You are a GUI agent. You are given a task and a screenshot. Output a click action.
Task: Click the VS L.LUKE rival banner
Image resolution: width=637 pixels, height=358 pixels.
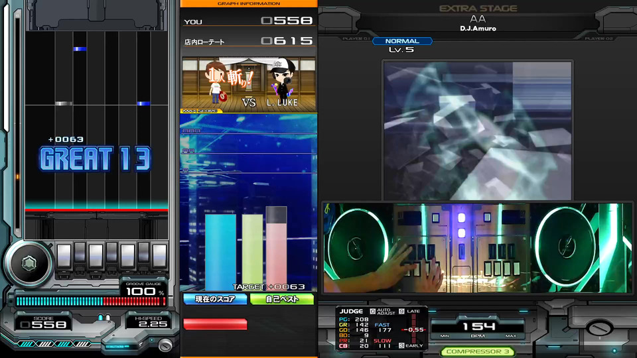point(249,84)
